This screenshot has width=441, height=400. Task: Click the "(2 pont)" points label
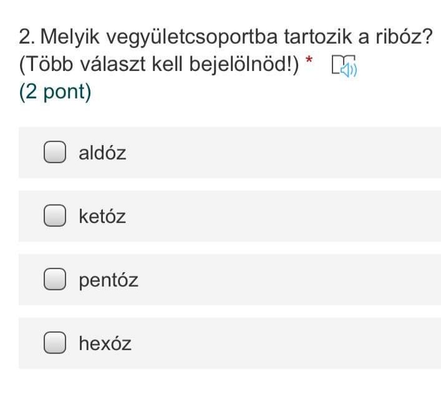click(x=55, y=92)
